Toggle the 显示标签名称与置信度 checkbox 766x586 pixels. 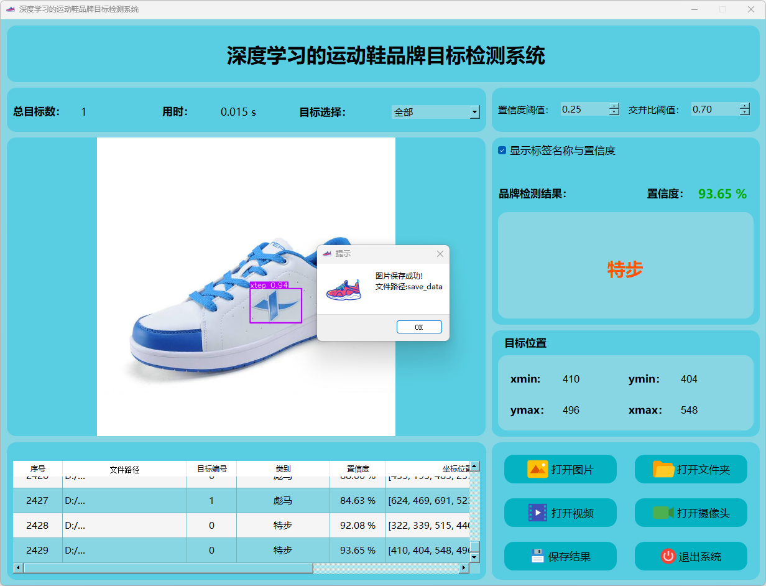coord(502,151)
